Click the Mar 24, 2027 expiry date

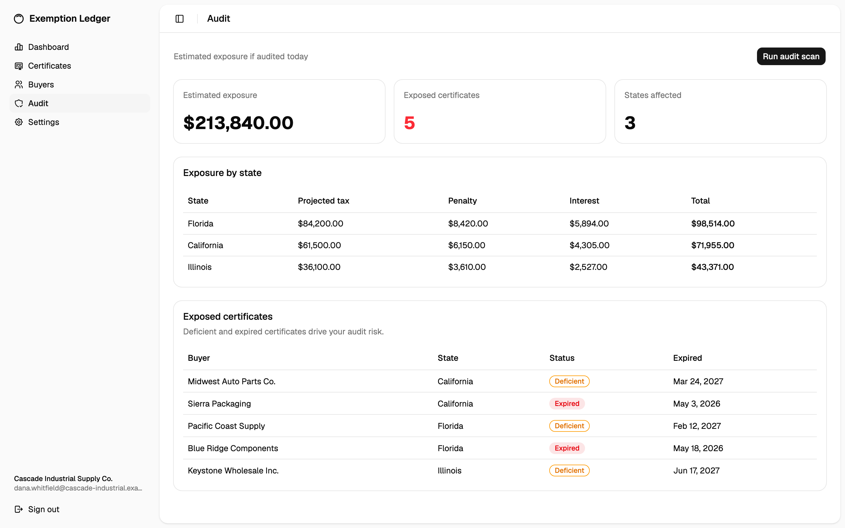pos(698,381)
